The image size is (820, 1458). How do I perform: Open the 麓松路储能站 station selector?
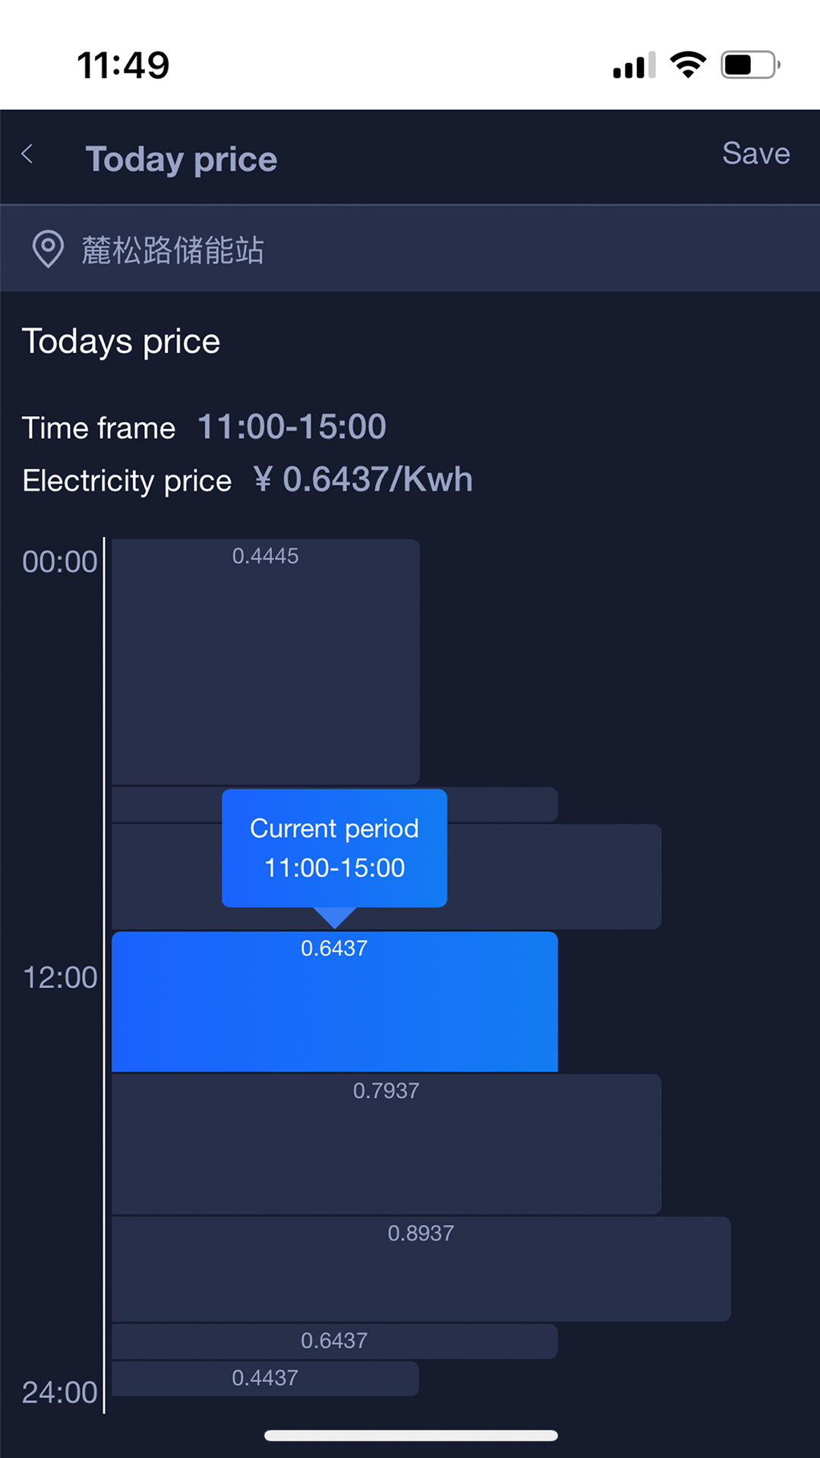tap(173, 250)
